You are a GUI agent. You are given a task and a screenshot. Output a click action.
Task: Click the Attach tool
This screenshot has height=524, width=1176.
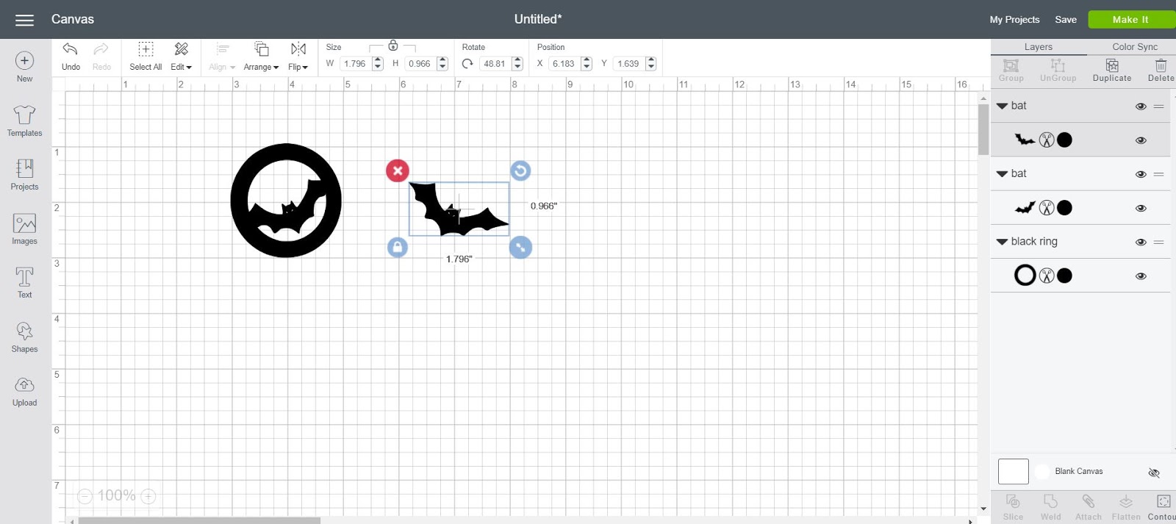click(1089, 507)
